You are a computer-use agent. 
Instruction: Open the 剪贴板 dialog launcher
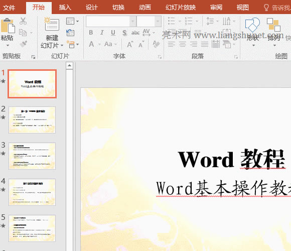pos(34,57)
